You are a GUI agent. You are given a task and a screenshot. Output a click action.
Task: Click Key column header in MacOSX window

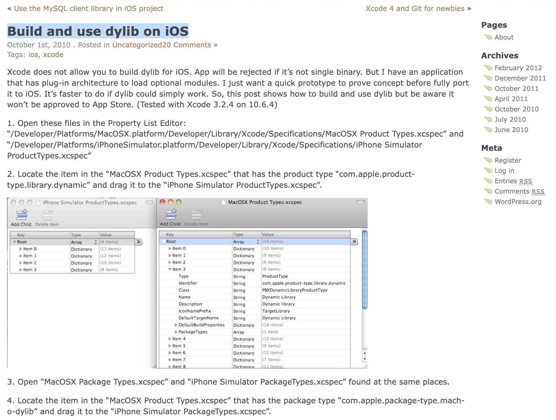point(196,234)
